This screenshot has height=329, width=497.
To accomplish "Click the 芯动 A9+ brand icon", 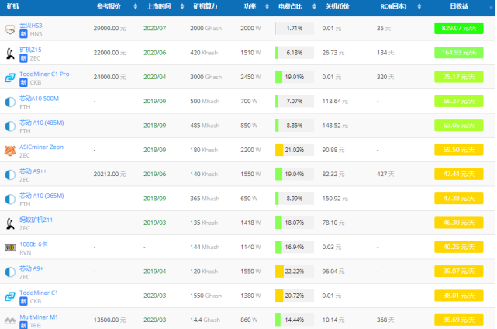I will tap(10, 272).
